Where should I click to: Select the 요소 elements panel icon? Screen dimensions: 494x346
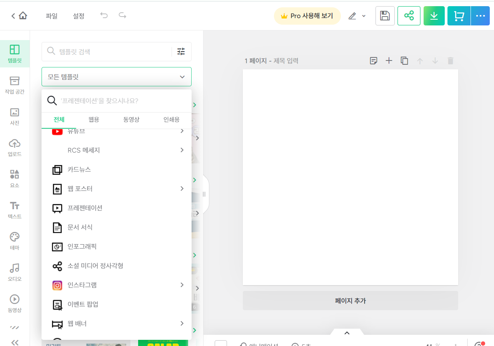click(14, 178)
